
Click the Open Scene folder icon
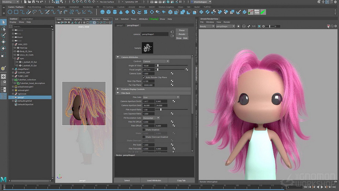click(29, 2)
